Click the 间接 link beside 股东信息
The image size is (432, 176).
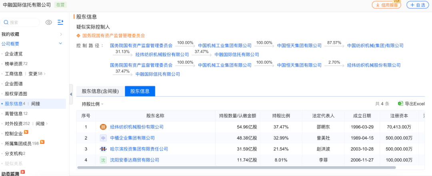coord(36,104)
